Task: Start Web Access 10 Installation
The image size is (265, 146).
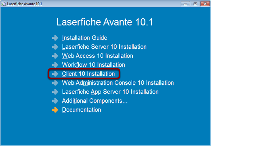Action: [97, 56]
